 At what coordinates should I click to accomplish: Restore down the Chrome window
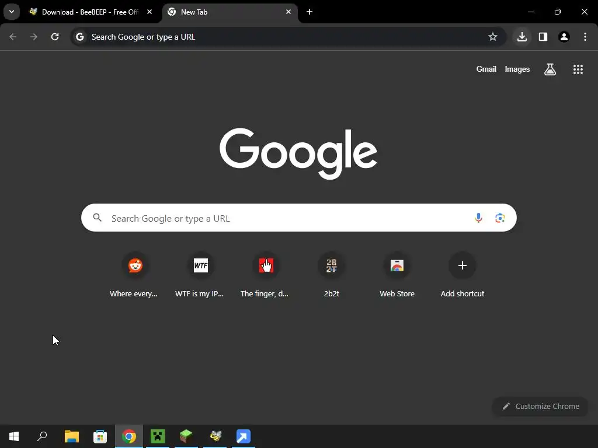click(x=558, y=12)
